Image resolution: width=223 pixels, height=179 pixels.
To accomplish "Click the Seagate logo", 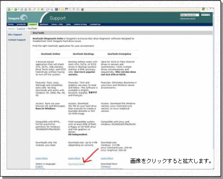I will [x=17, y=18].
